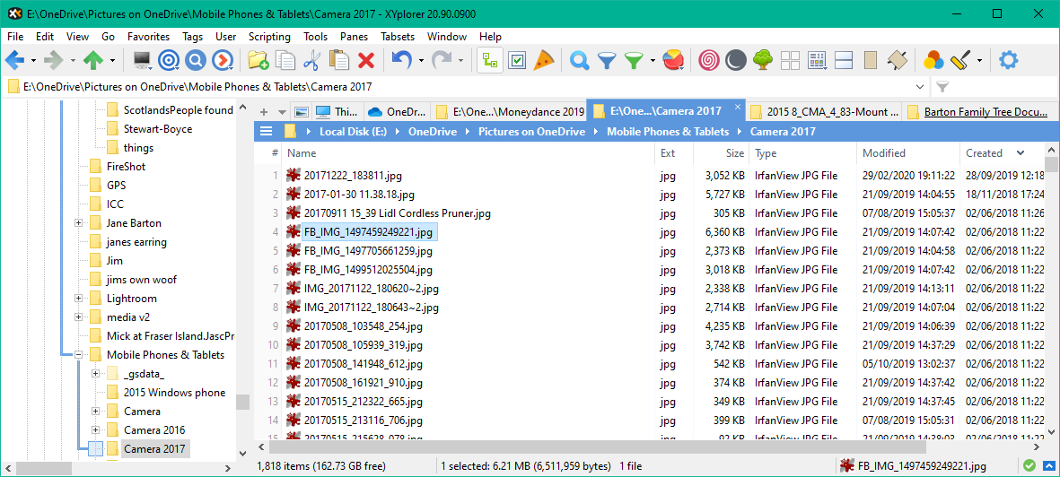Click the green Up arrow icon
The height and width of the screenshot is (477, 1060).
(93, 60)
